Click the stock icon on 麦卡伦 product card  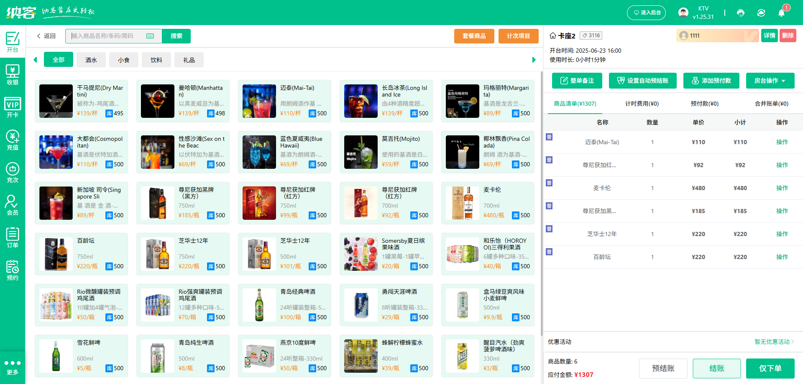coord(516,215)
